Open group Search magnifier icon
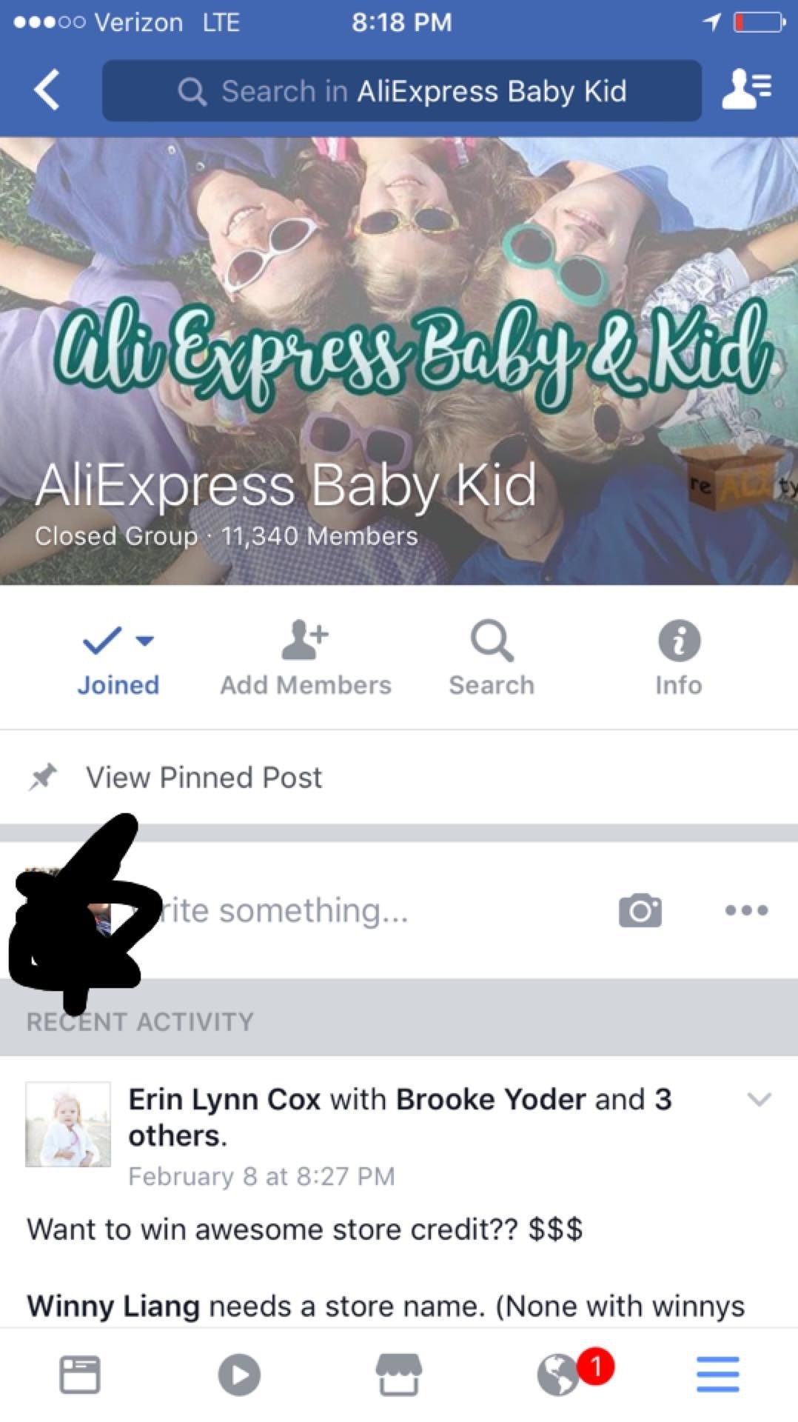798x1422 pixels. (x=492, y=641)
